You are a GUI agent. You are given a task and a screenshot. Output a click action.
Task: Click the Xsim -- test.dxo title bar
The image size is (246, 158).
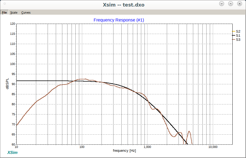click(124, 5)
